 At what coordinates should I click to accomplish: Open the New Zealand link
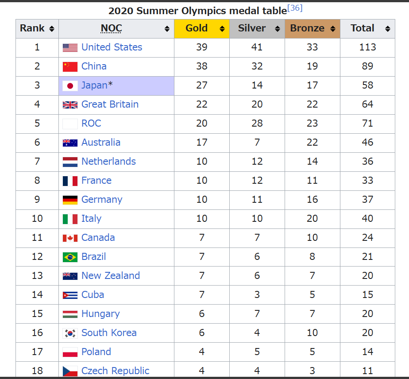110,276
